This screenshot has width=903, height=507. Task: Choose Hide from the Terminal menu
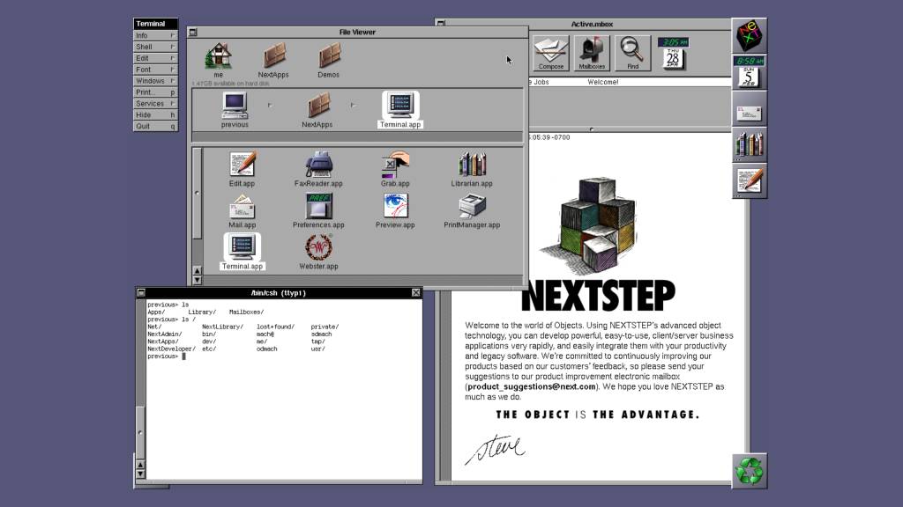pyautogui.click(x=155, y=115)
